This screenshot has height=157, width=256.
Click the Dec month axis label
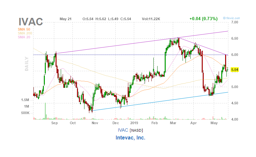pos(115,123)
